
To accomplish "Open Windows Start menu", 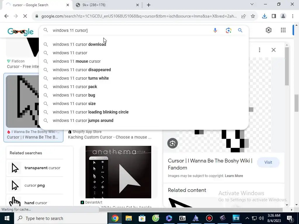I will (x=7, y=218).
